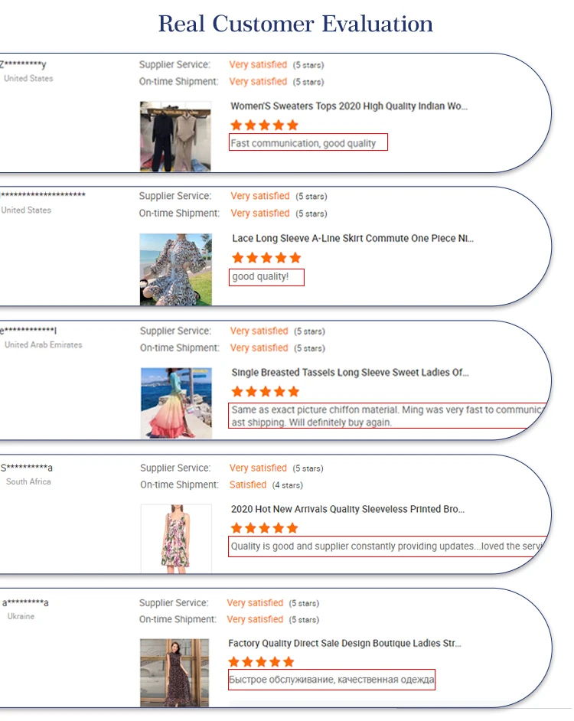Click the 'Real Customer Evaluation' heading
Screen dimensions: 574x721
295,24
